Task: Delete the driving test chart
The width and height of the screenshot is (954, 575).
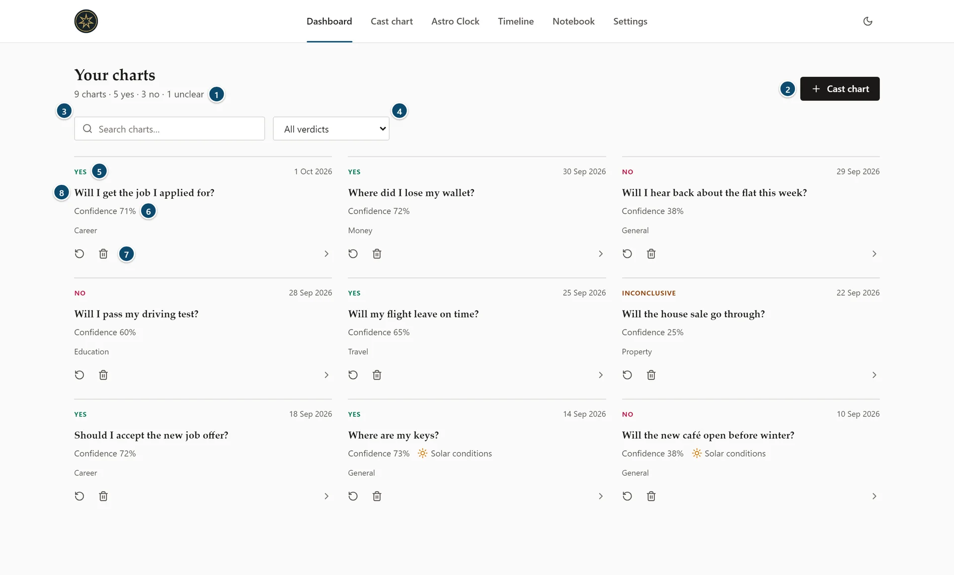Action: click(x=103, y=375)
